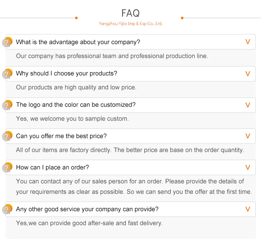
Task: Click question icon beside 'How can I place an order?'
Action: [x=7, y=167]
